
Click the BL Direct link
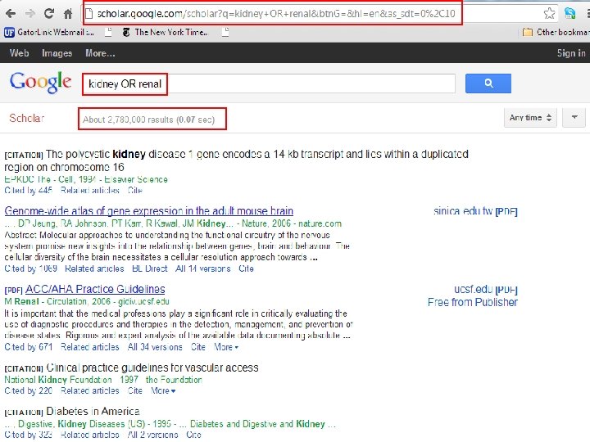click(150, 268)
